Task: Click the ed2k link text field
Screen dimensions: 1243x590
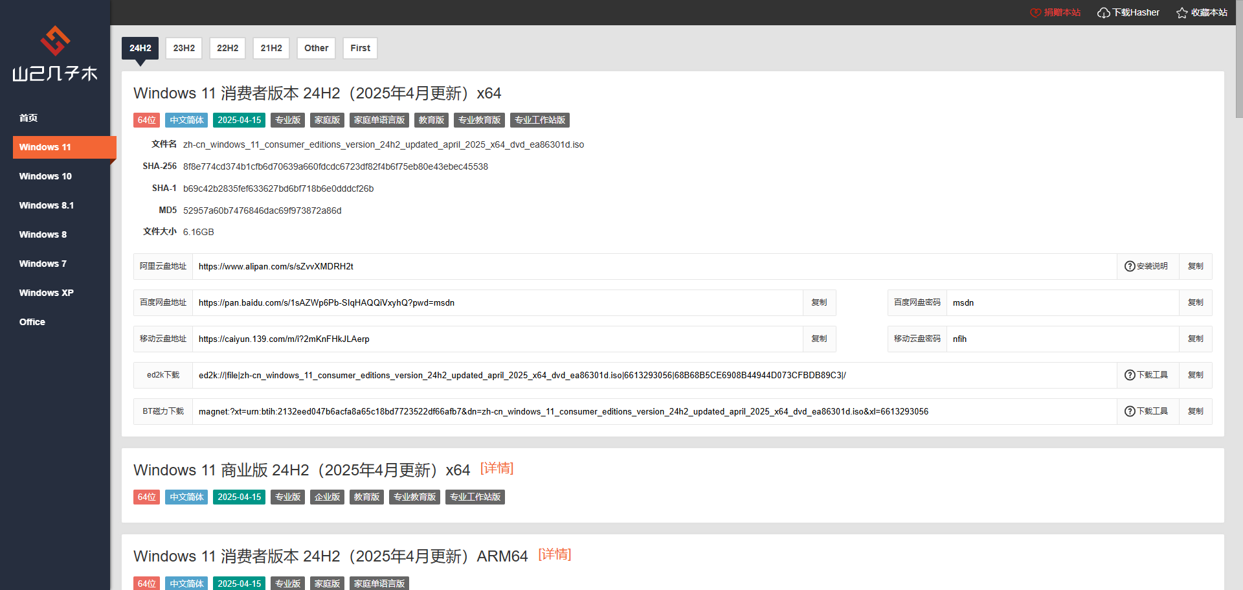Action: [655, 375]
